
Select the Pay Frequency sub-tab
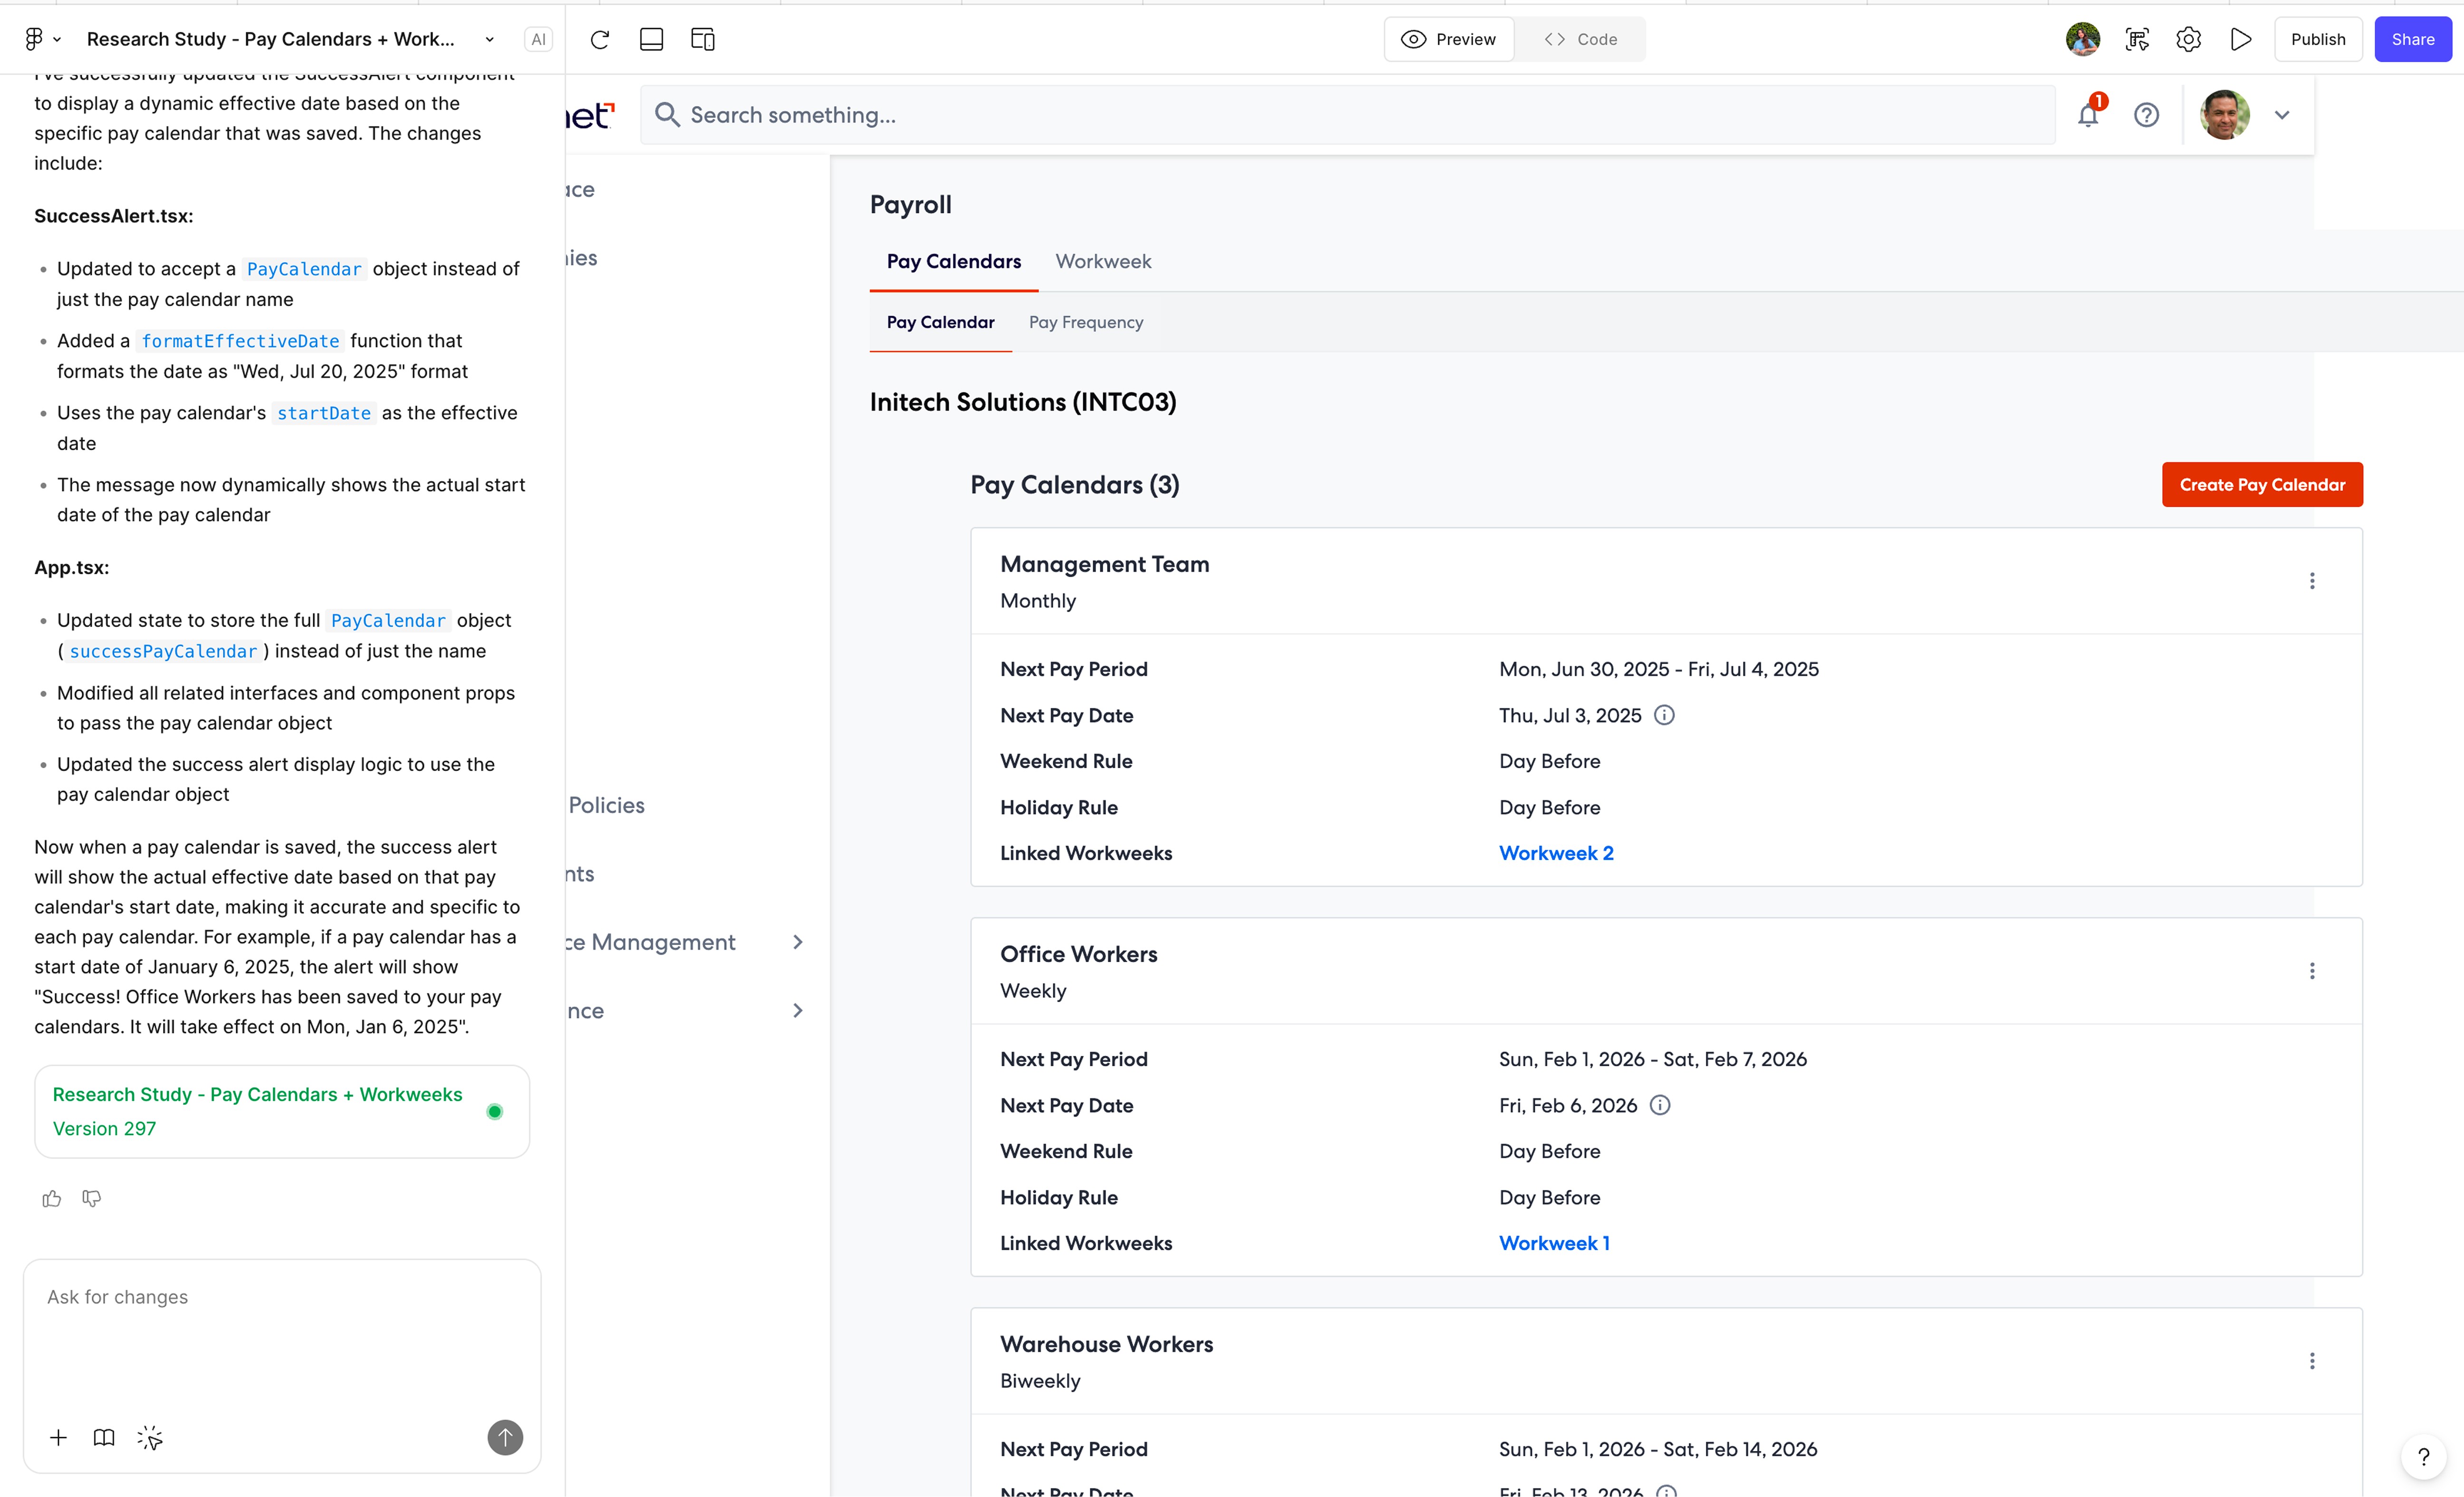coord(1086,322)
